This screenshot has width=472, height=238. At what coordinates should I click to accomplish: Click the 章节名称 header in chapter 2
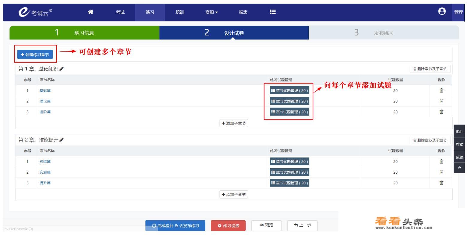(47, 151)
